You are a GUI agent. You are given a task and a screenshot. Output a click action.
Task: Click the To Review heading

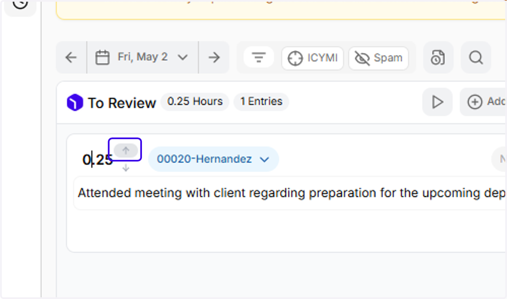tap(122, 103)
